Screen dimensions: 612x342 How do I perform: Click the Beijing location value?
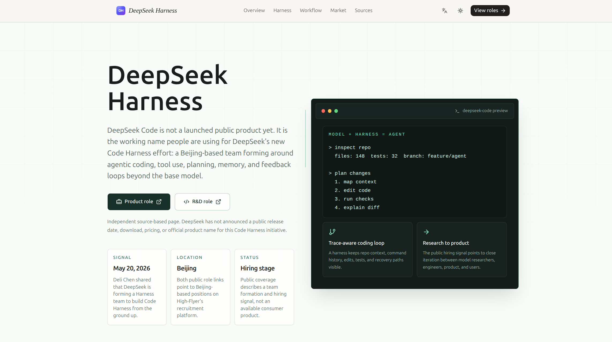186,268
